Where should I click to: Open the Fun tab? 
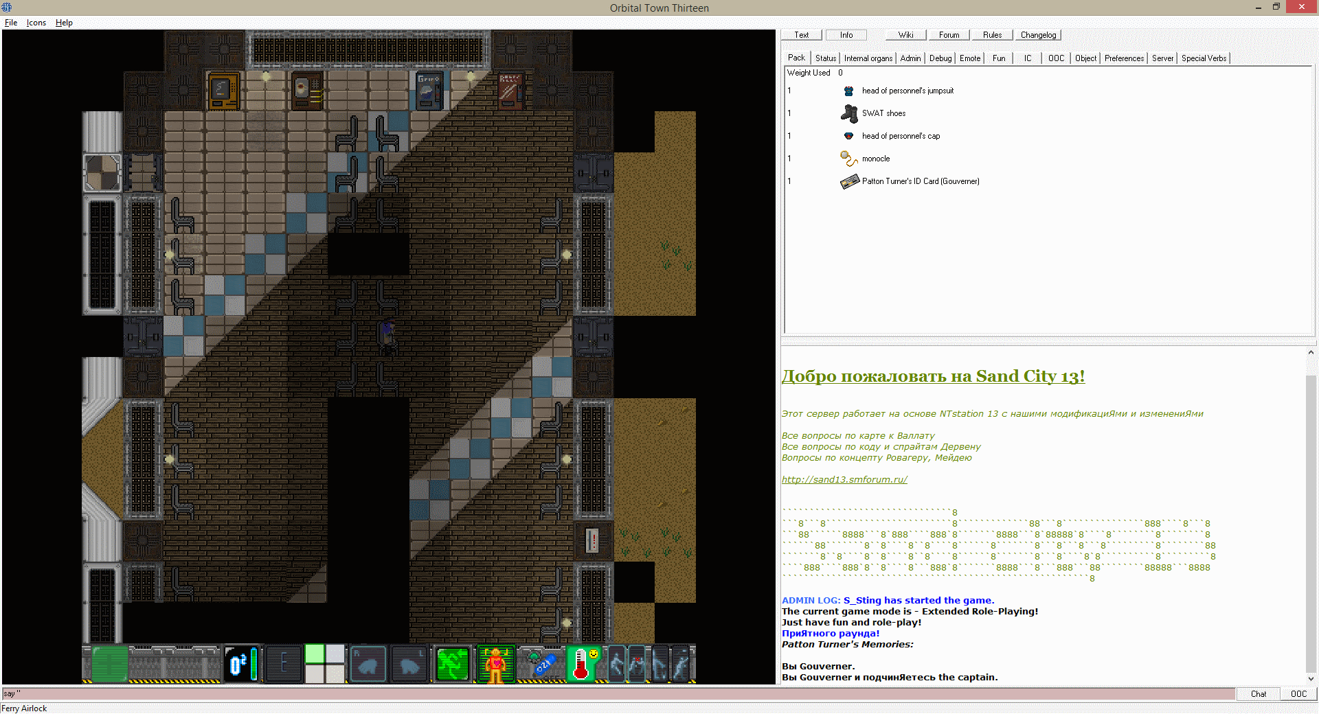coord(999,58)
